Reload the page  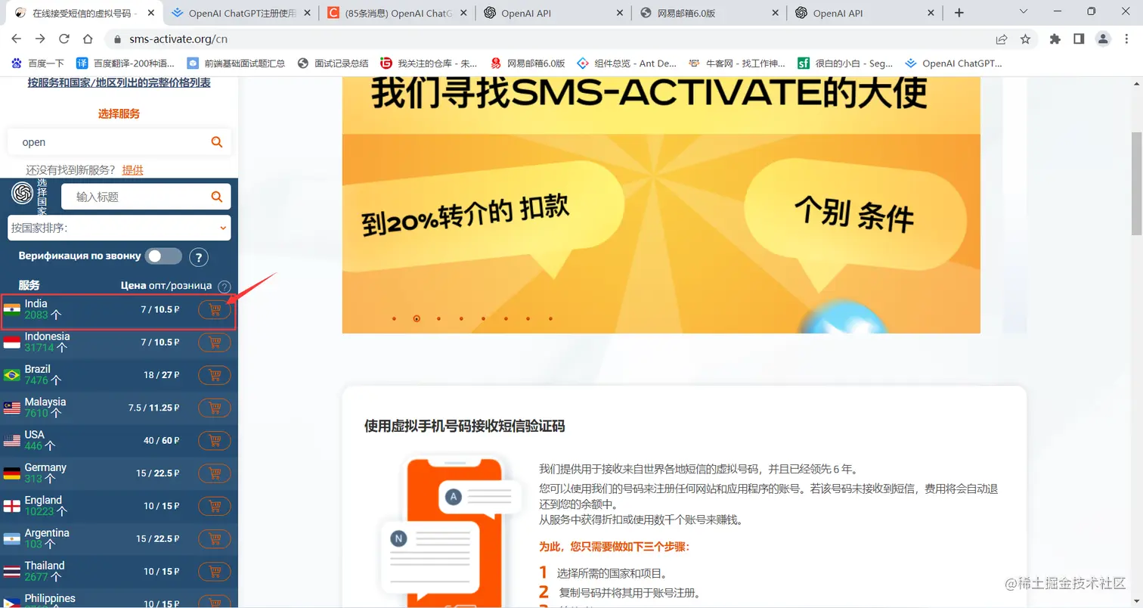[x=64, y=39]
